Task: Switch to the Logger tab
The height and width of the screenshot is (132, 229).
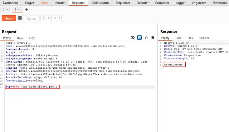Action: tap(181, 3)
